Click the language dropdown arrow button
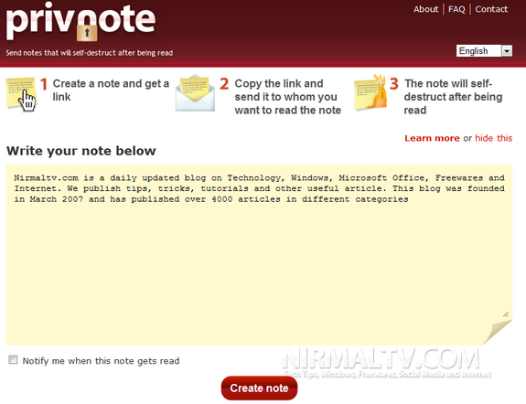The height and width of the screenshot is (404, 526). coord(507,51)
